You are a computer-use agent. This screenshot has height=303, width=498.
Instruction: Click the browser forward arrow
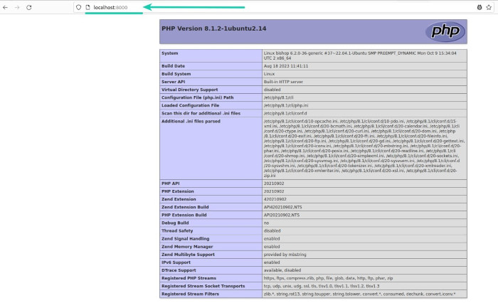(x=17, y=7)
